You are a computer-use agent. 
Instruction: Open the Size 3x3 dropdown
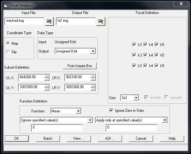[x=136, y=97]
